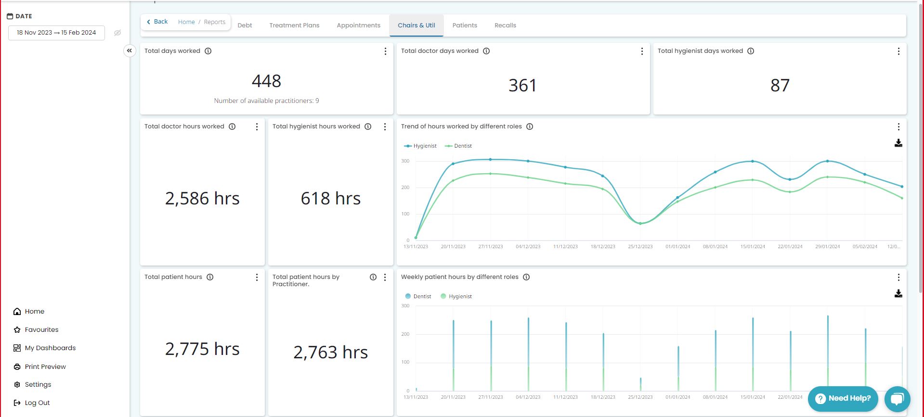Viewport: 924px width, 417px height.
Task: Open the Treatment Plans tab
Action: 294,25
